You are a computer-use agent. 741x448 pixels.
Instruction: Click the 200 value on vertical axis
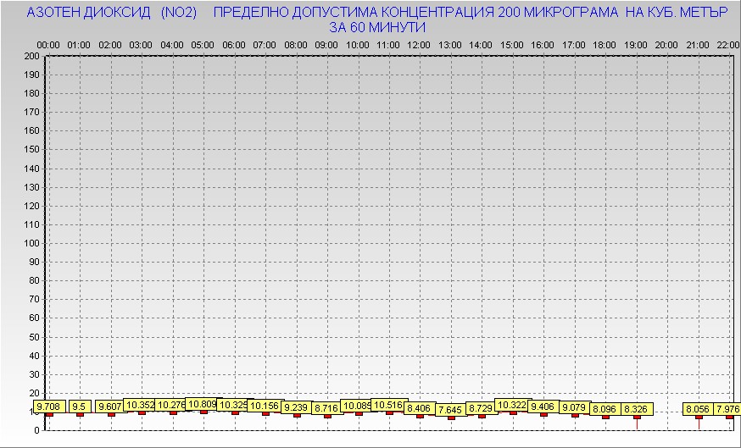31,56
